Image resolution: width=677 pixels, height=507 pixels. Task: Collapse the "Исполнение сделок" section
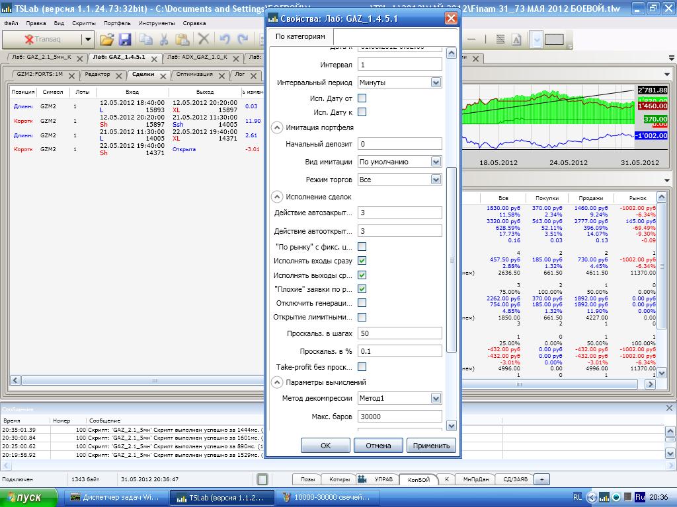(276, 197)
